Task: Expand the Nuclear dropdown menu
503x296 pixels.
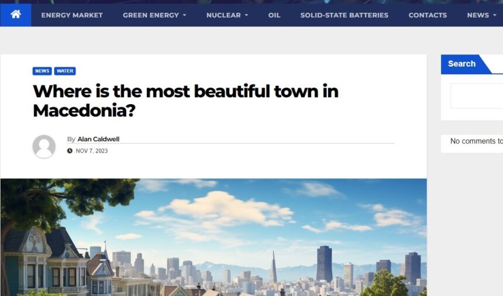Action: [x=227, y=15]
